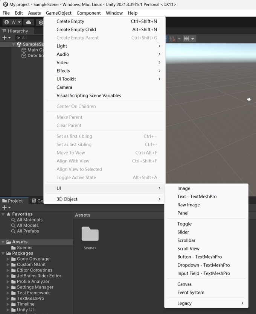The image size is (256, 314).
Task: Create Text - TextMeshPro element
Action: point(206,196)
